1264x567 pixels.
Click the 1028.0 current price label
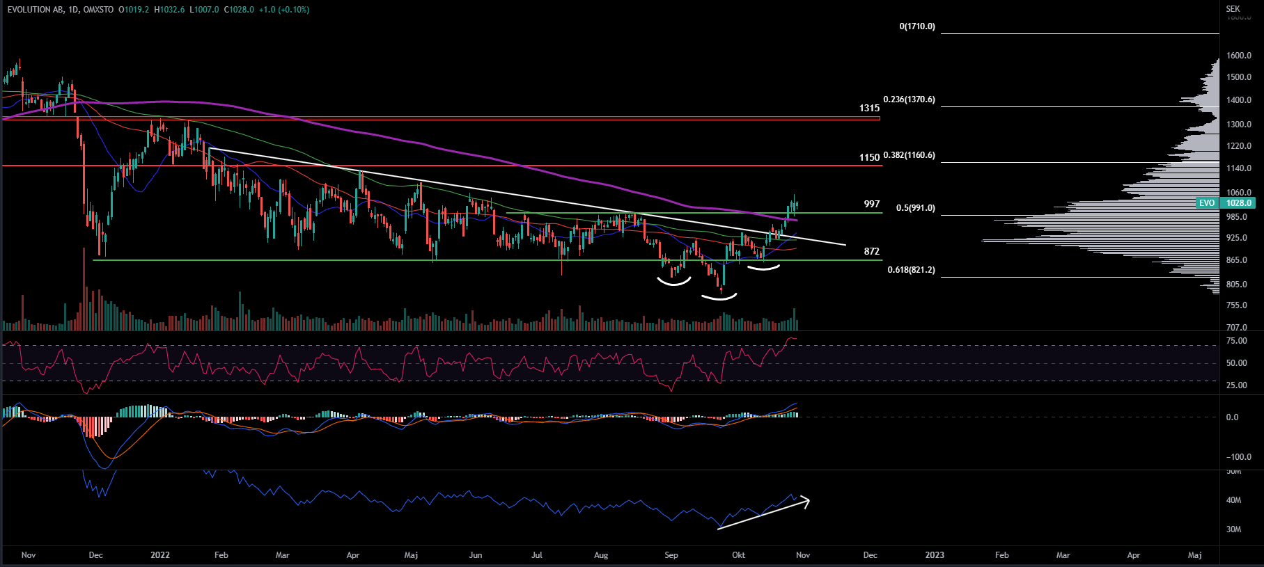click(x=1238, y=203)
